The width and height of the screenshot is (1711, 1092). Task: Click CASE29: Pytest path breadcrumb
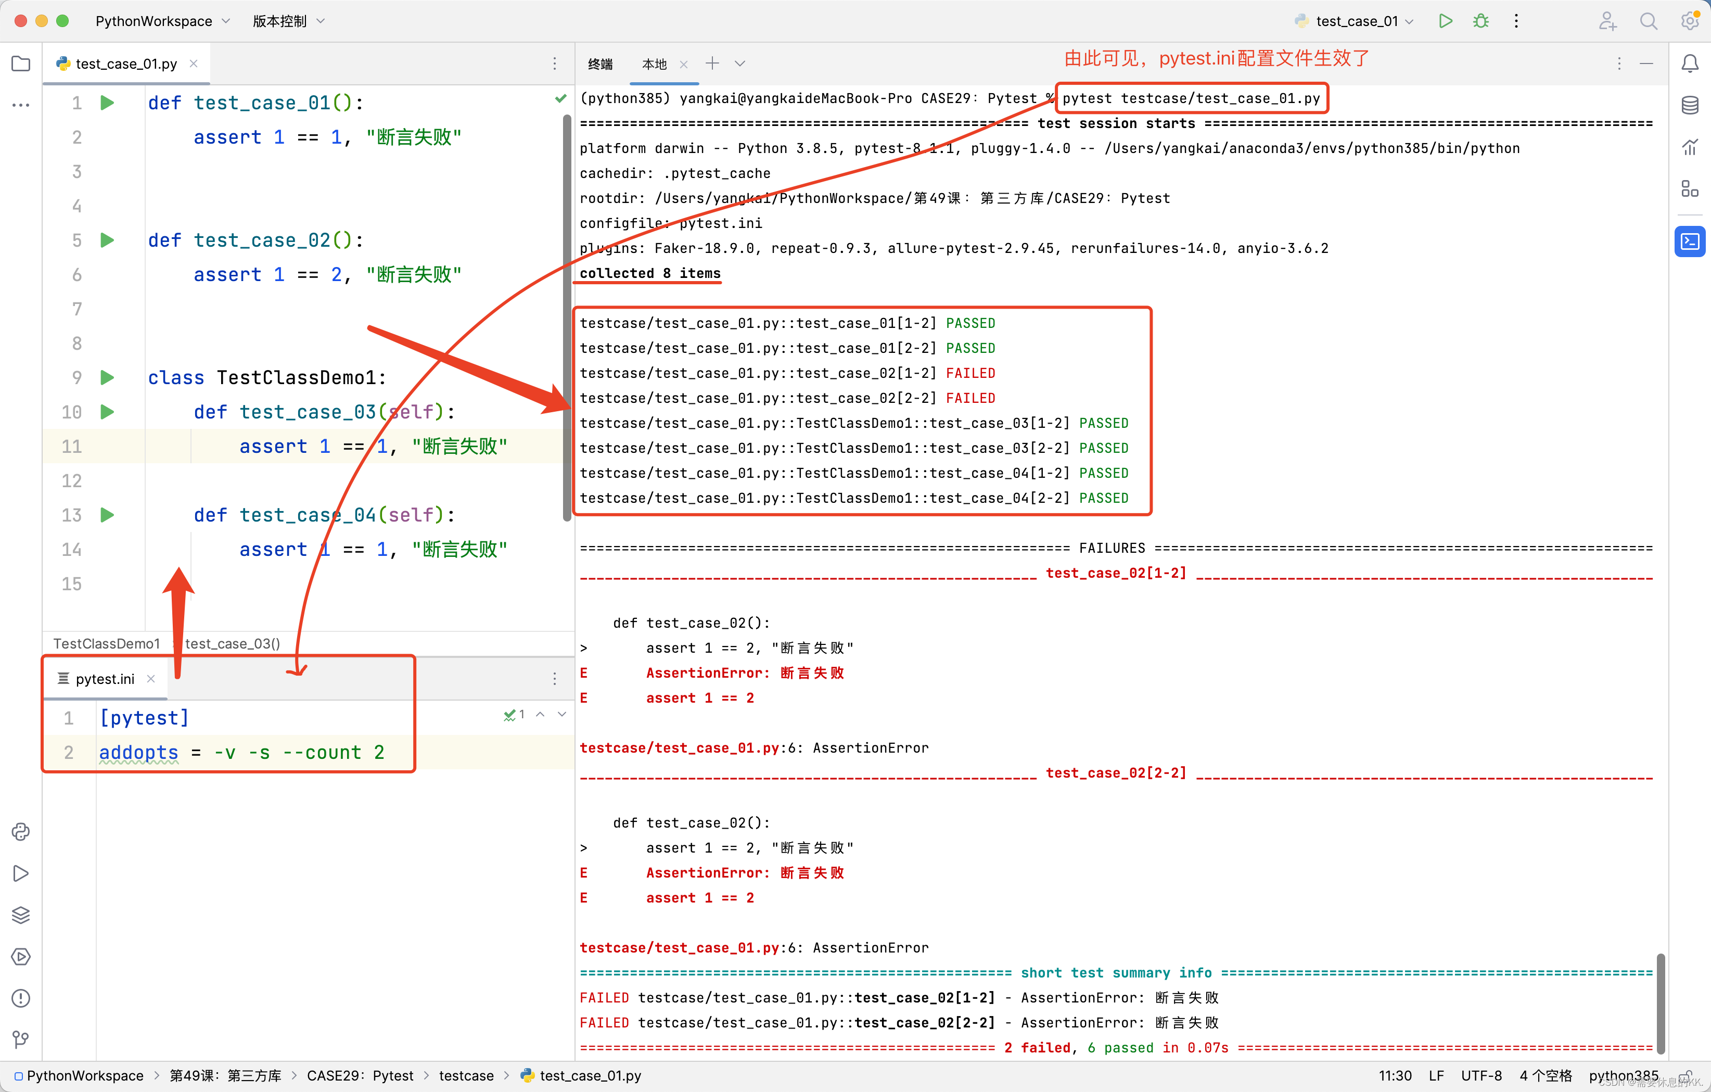[360, 1076]
